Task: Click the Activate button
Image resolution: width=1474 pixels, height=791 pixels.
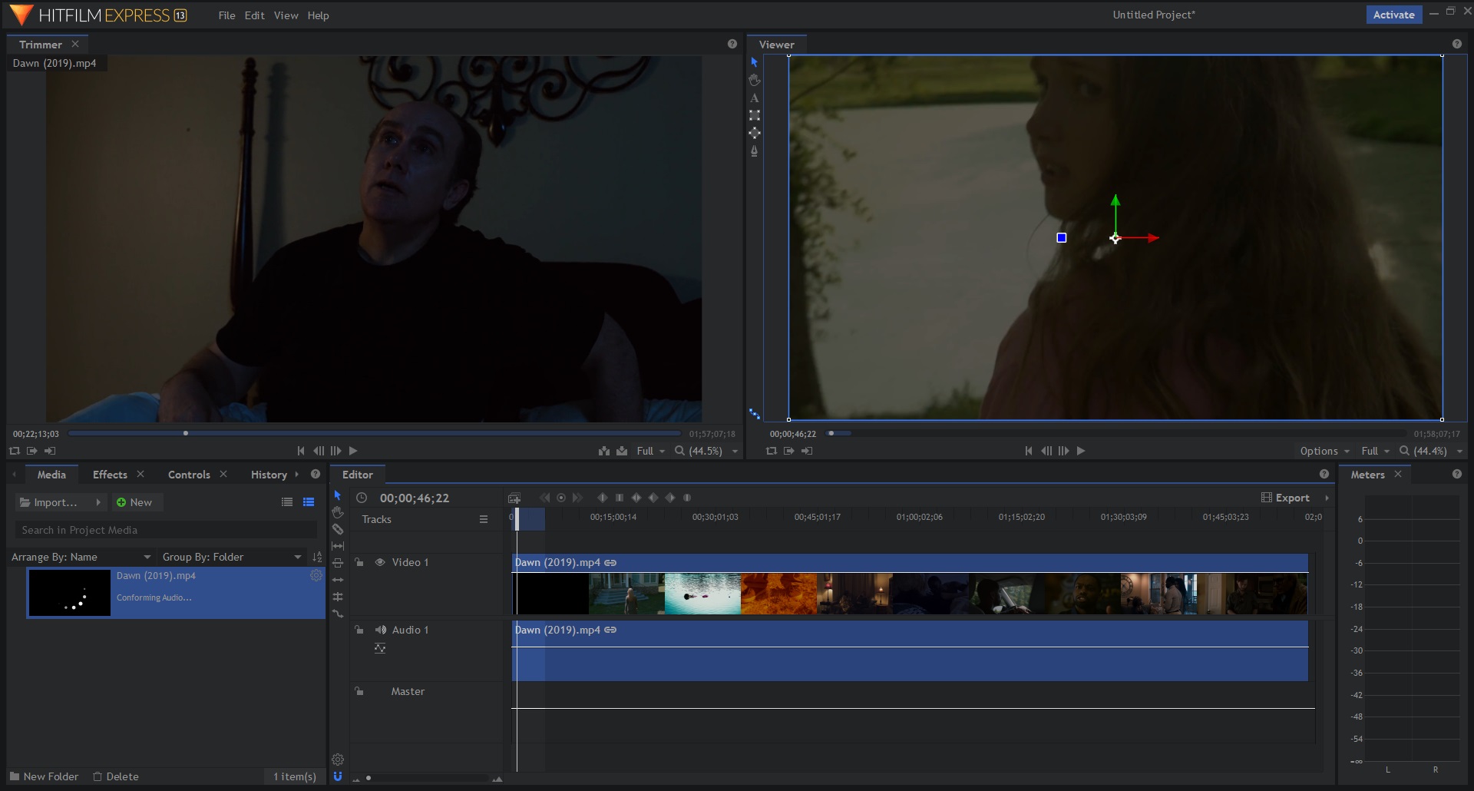Action: (1393, 15)
